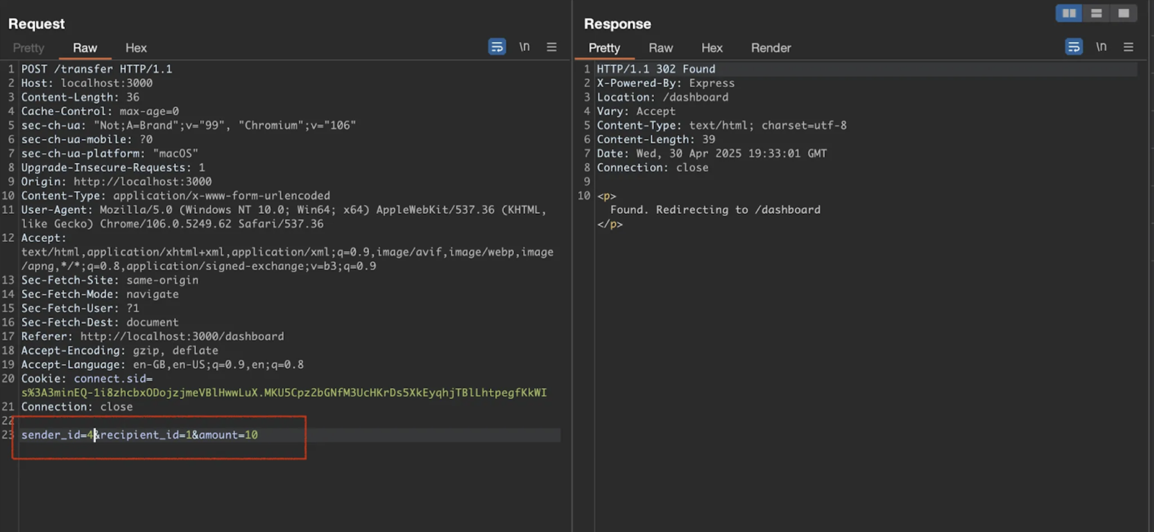Switch Response to Hex tab

pyautogui.click(x=712, y=48)
